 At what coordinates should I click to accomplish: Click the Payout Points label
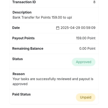coord(23,38)
